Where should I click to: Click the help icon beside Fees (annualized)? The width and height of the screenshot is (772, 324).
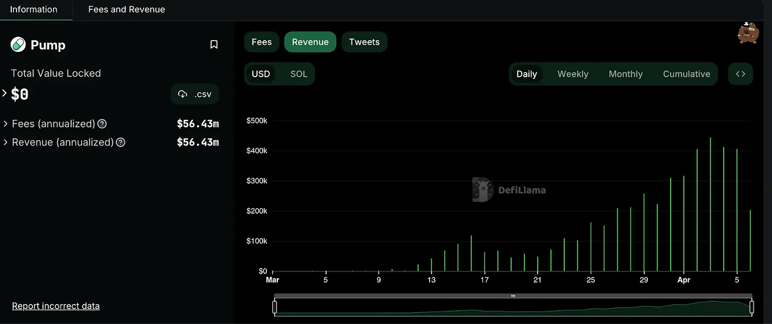pyautogui.click(x=102, y=123)
